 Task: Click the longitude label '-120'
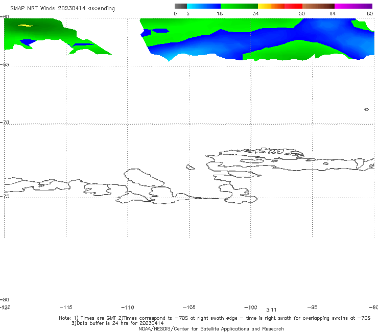(x=5, y=307)
